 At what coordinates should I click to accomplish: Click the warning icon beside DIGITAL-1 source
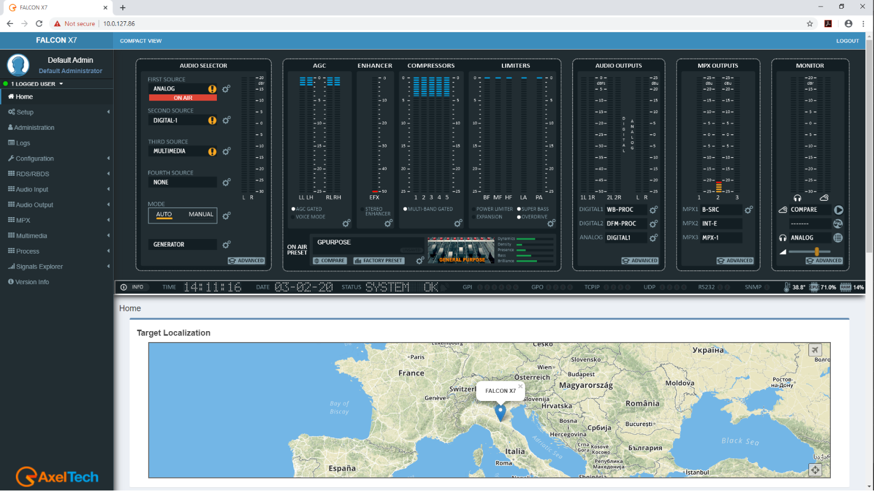click(212, 121)
